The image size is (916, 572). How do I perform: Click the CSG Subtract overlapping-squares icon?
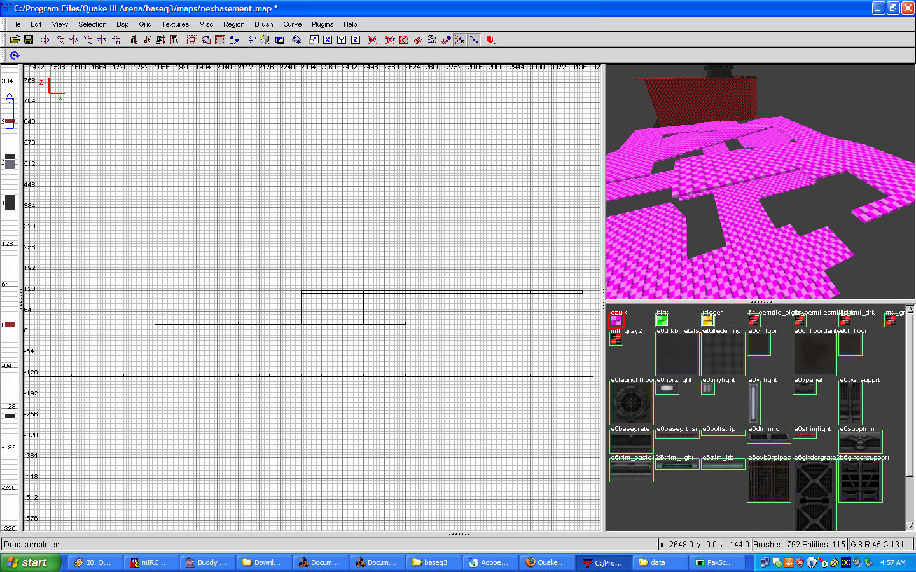[x=206, y=39]
